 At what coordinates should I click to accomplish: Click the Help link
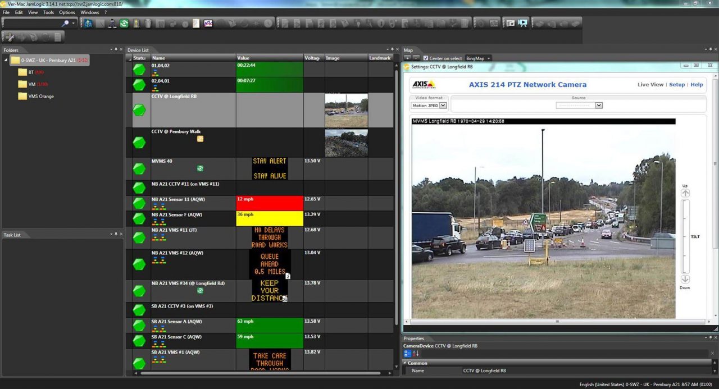coord(697,85)
